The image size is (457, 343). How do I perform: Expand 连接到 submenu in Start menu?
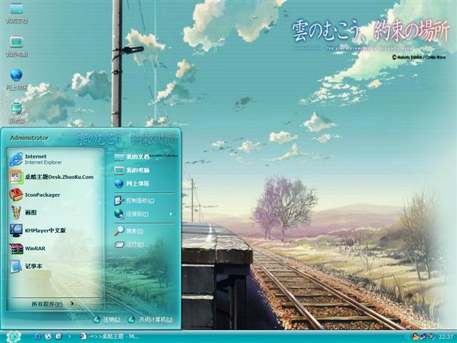point(144,214)
